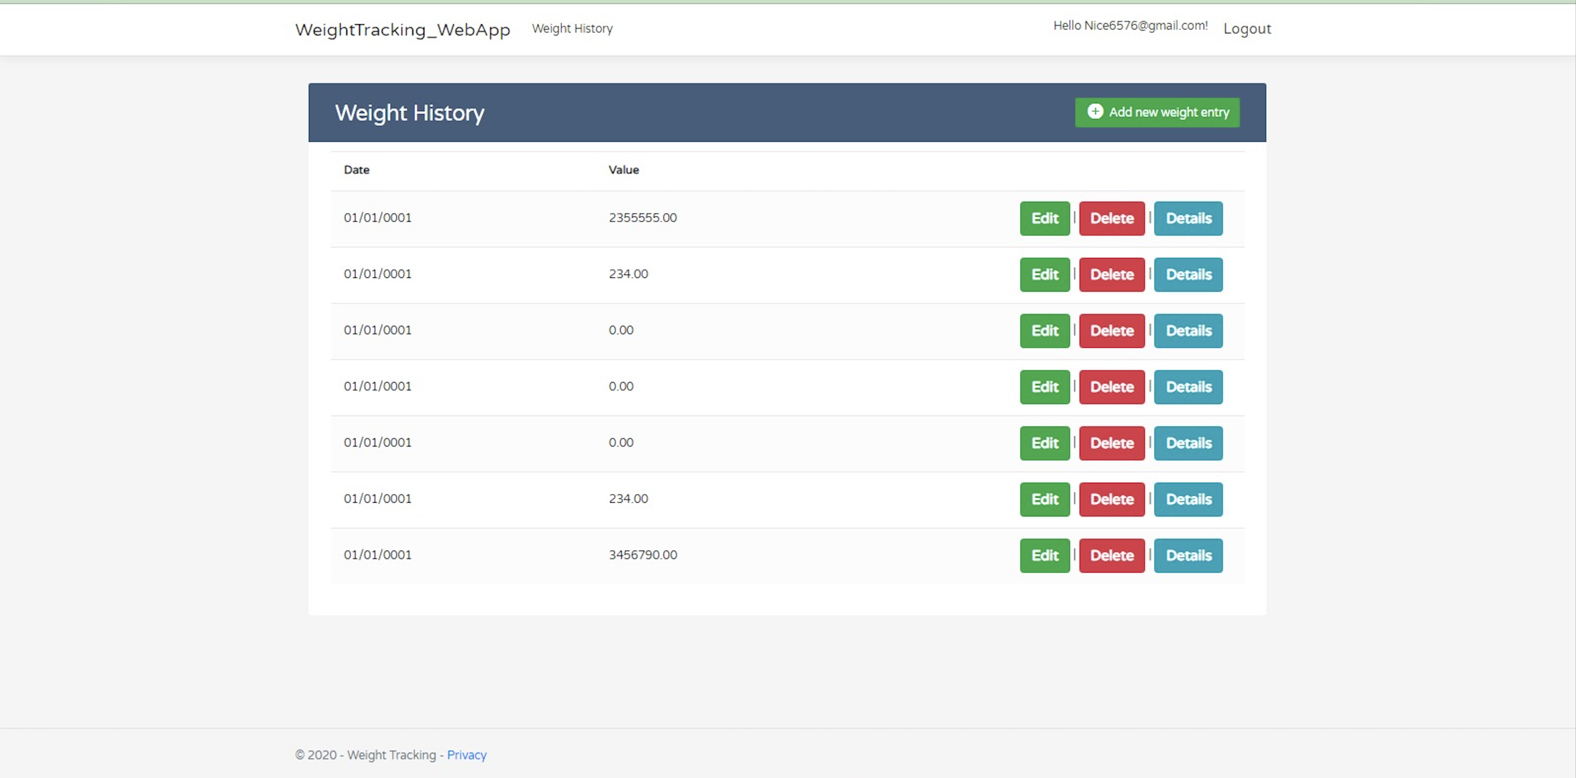Delete the last weight entry

[x=1111, y=555]
